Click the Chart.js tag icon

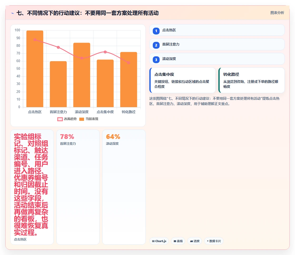[x=153, y=241]
